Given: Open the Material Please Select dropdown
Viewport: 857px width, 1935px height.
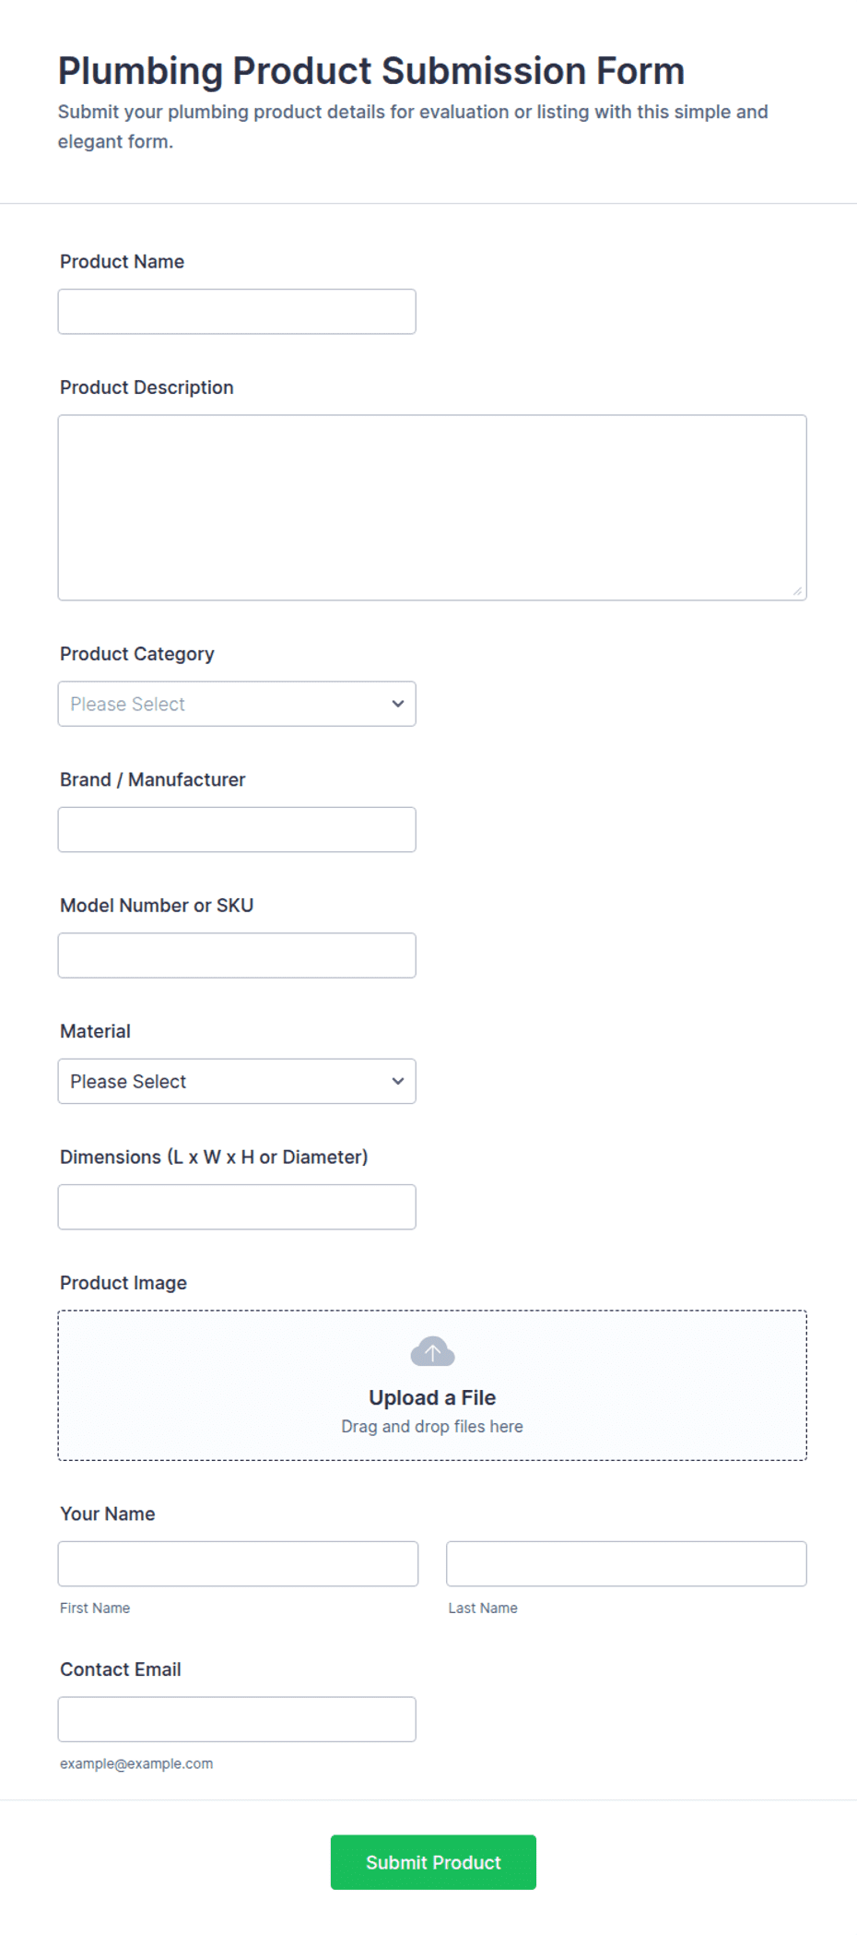Looking at the screenshot, I should coord(237,1081).
